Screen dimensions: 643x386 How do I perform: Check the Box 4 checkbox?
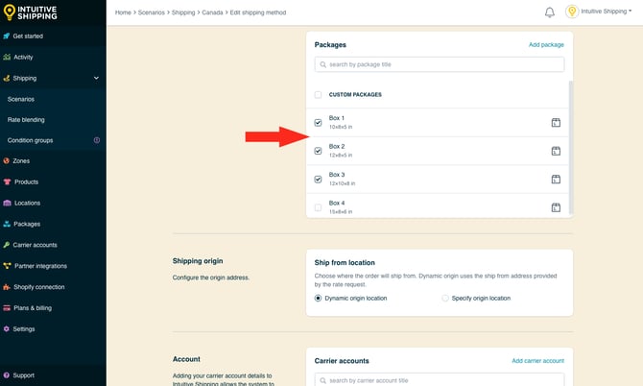click(318, 207)
